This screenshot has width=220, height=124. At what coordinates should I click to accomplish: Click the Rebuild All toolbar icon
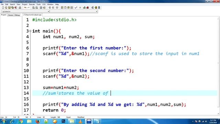(x=71, y=8)
